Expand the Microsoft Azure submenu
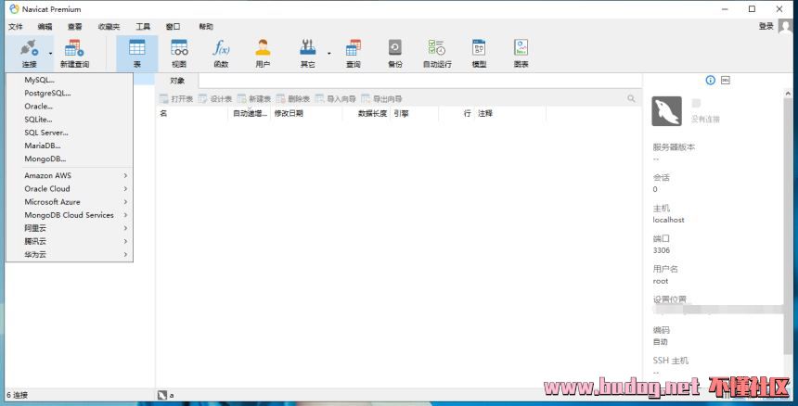The width and height of the screenshot is (798, 406). (x=70, y=202)
